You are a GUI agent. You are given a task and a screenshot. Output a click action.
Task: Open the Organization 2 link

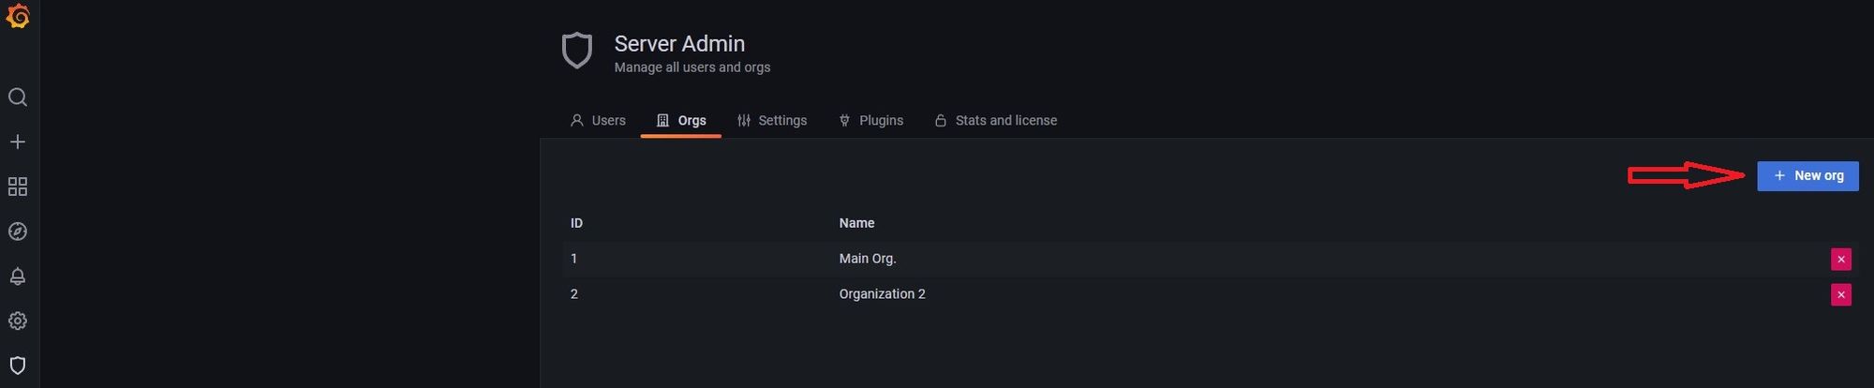[882, 294]
